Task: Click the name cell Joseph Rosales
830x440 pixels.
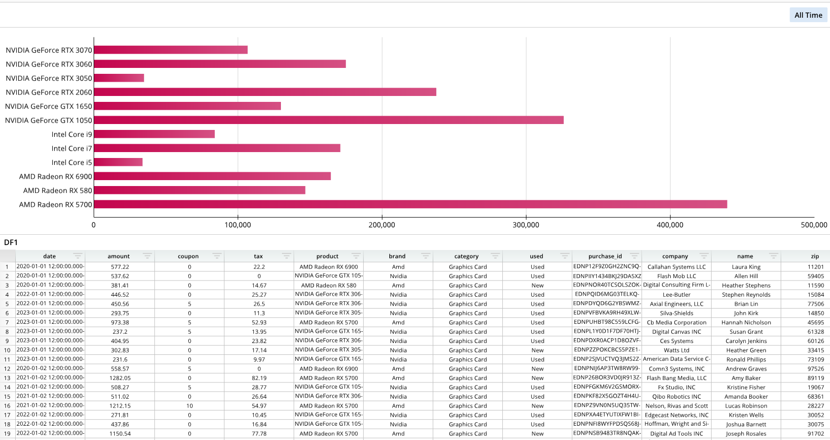Action: coord(746,434)
